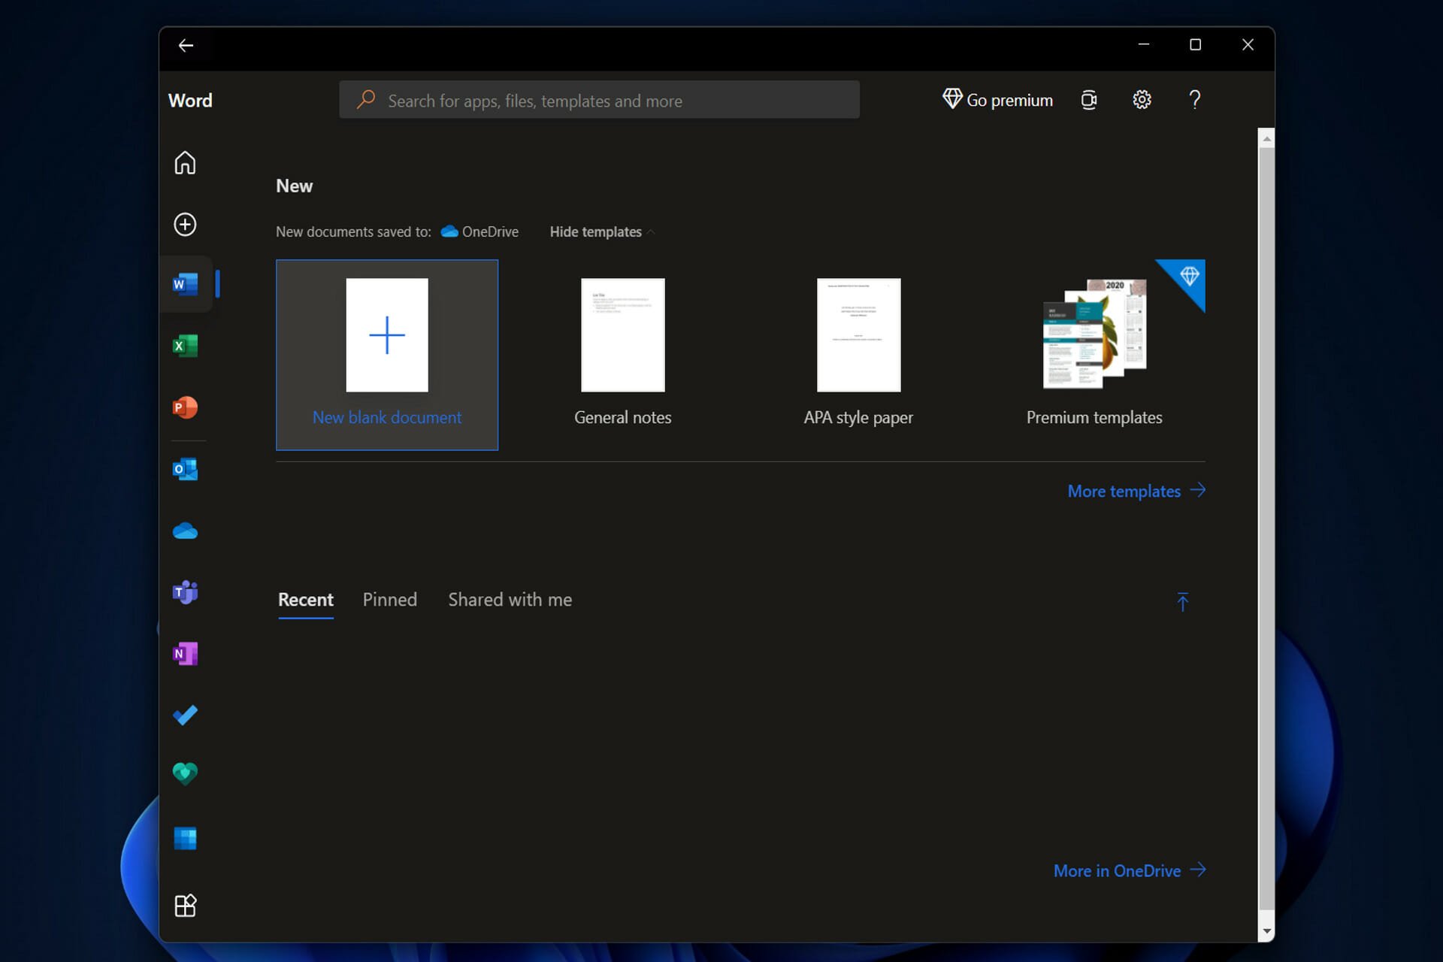1443x962 pixels.
Task: Toggle the settings gear icon
Action: pyautogui.click(x=1142, y=98)
